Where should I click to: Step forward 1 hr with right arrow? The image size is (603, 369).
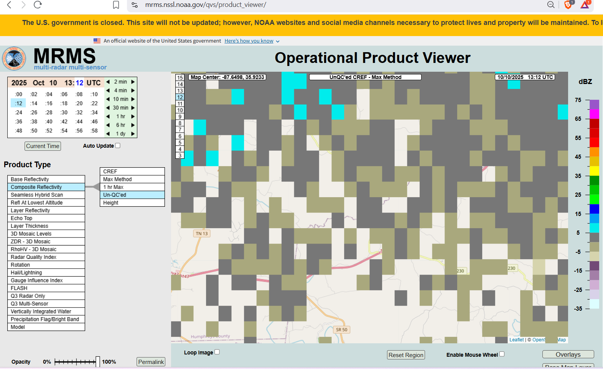tap(133, 116)
